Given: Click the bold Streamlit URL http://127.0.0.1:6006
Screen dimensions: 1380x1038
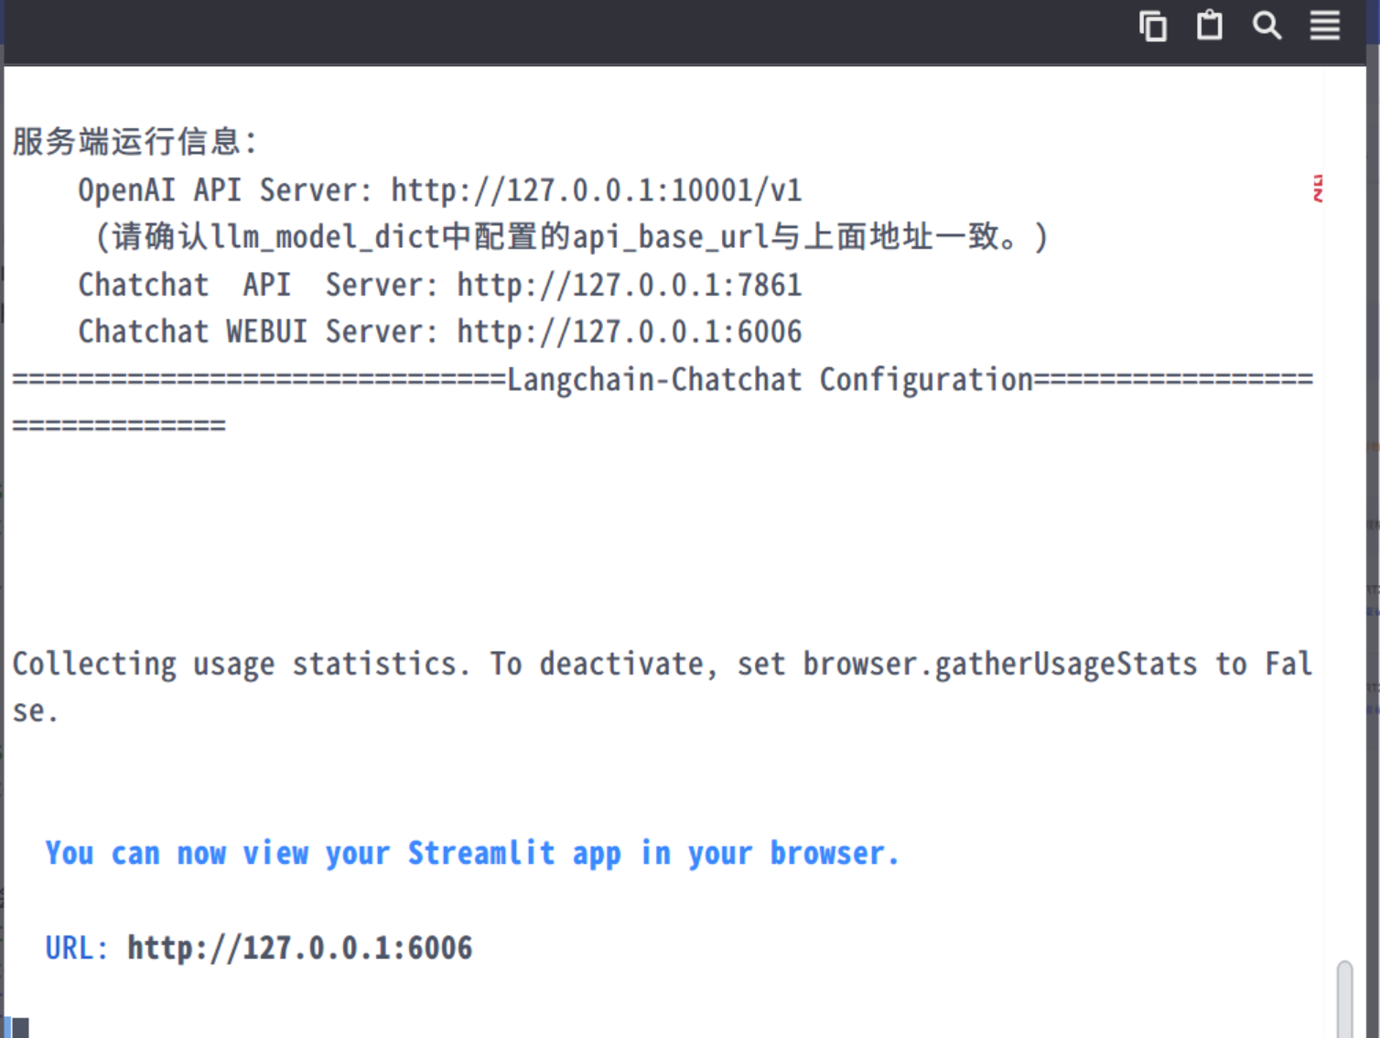Looking at the screenshot, I should point(299,948).
